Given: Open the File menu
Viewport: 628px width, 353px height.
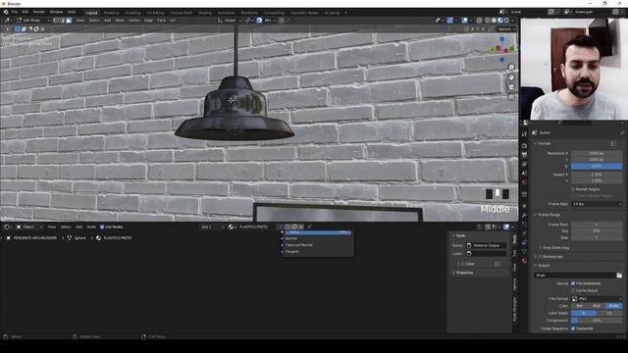Looking at the screenshot, I should (15, 12).
